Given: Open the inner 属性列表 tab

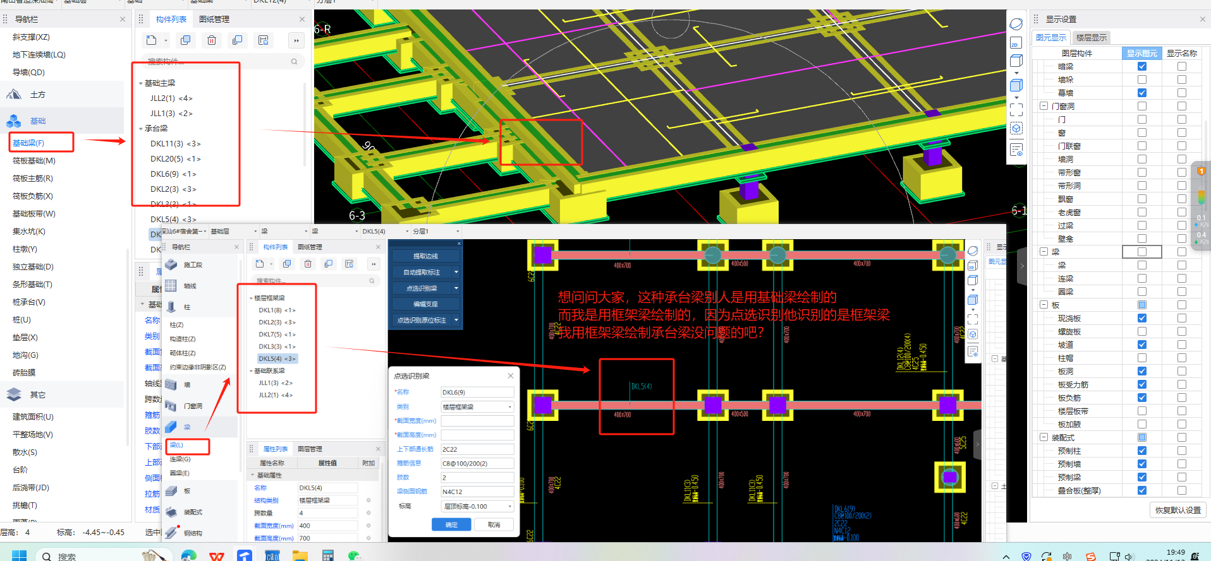Looking at the screenshot, I should [275, 449].
